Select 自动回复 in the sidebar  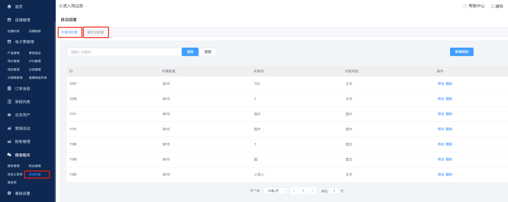pos(35,174)
